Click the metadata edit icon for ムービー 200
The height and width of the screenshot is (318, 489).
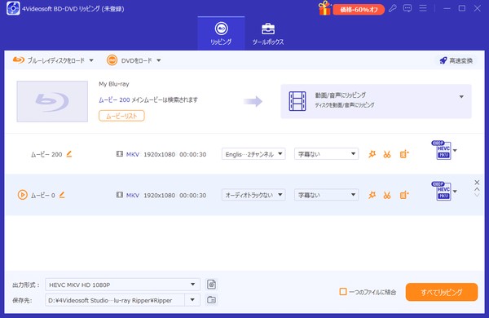[404, 154]
